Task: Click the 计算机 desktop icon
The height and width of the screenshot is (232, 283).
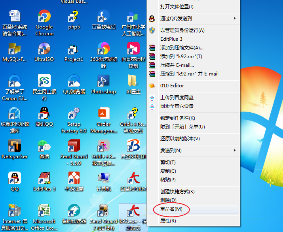Action: pyautogui.click(x=103, y=179)
